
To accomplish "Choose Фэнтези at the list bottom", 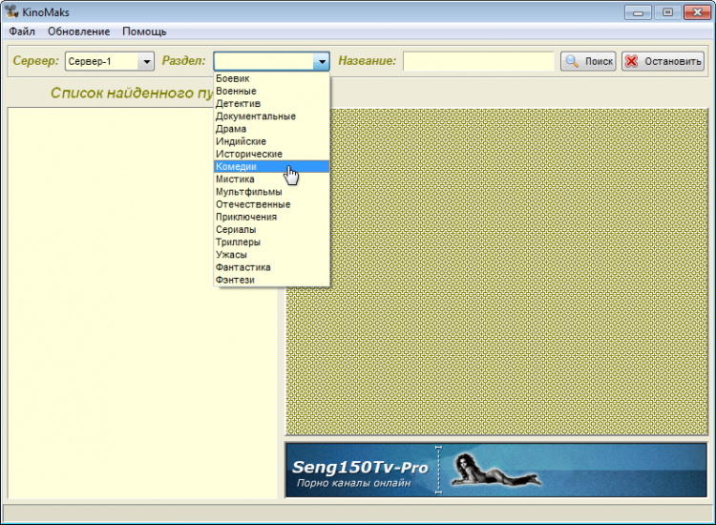I will (272, 280).
